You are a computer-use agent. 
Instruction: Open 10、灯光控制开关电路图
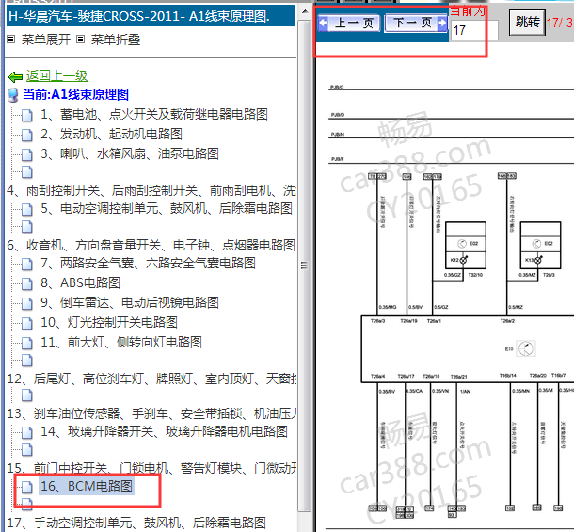109,322
